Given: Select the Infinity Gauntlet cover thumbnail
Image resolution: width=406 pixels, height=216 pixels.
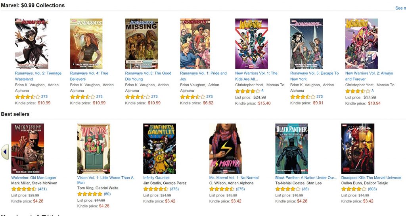Looking at the screenshot, I should tap(159, 148).
